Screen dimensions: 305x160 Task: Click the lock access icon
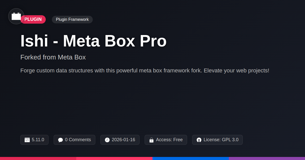tap(151, 140)
